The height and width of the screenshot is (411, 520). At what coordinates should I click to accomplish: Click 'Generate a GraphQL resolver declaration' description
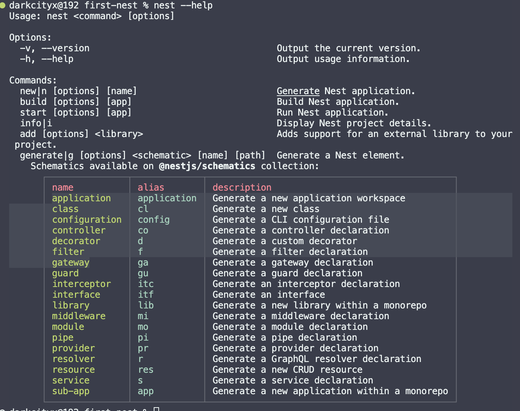click(317, 359)
